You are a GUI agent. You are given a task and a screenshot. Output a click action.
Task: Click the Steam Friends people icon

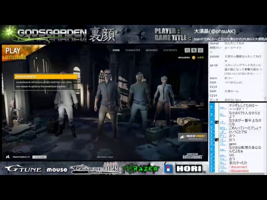coord(8,157)
